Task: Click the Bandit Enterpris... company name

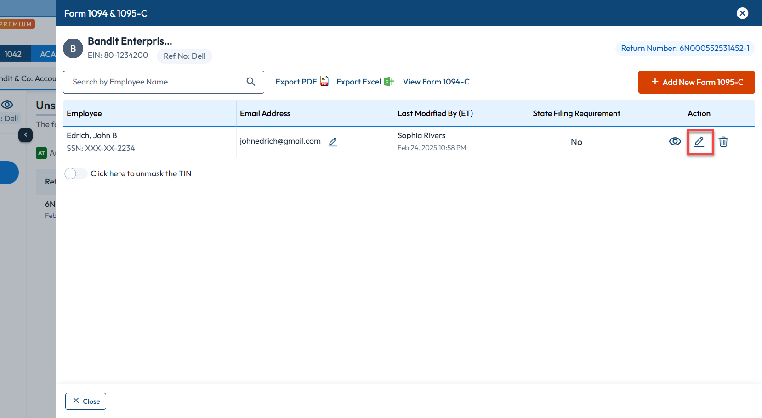Action: tap(130, 41)
